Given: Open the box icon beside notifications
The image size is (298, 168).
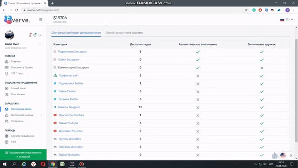Looking at the screenshot, I should pyautogui.click(x=35, y=35).
